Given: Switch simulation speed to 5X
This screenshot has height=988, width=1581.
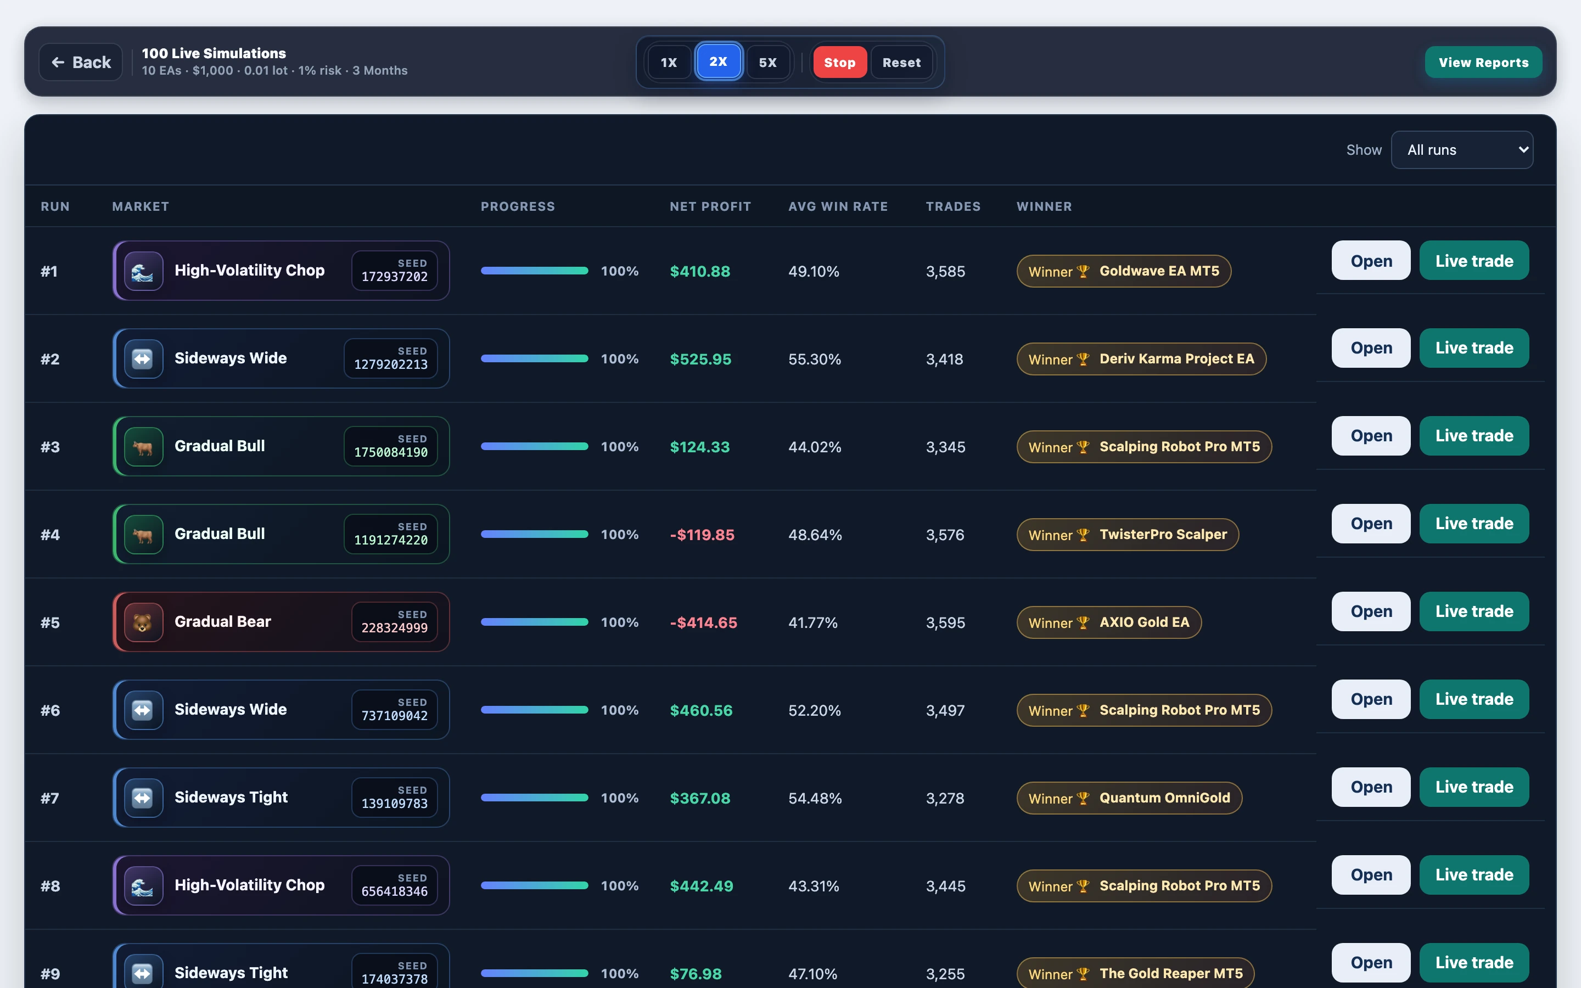Looking at the screenshot, I should click(x=767, y=62).
